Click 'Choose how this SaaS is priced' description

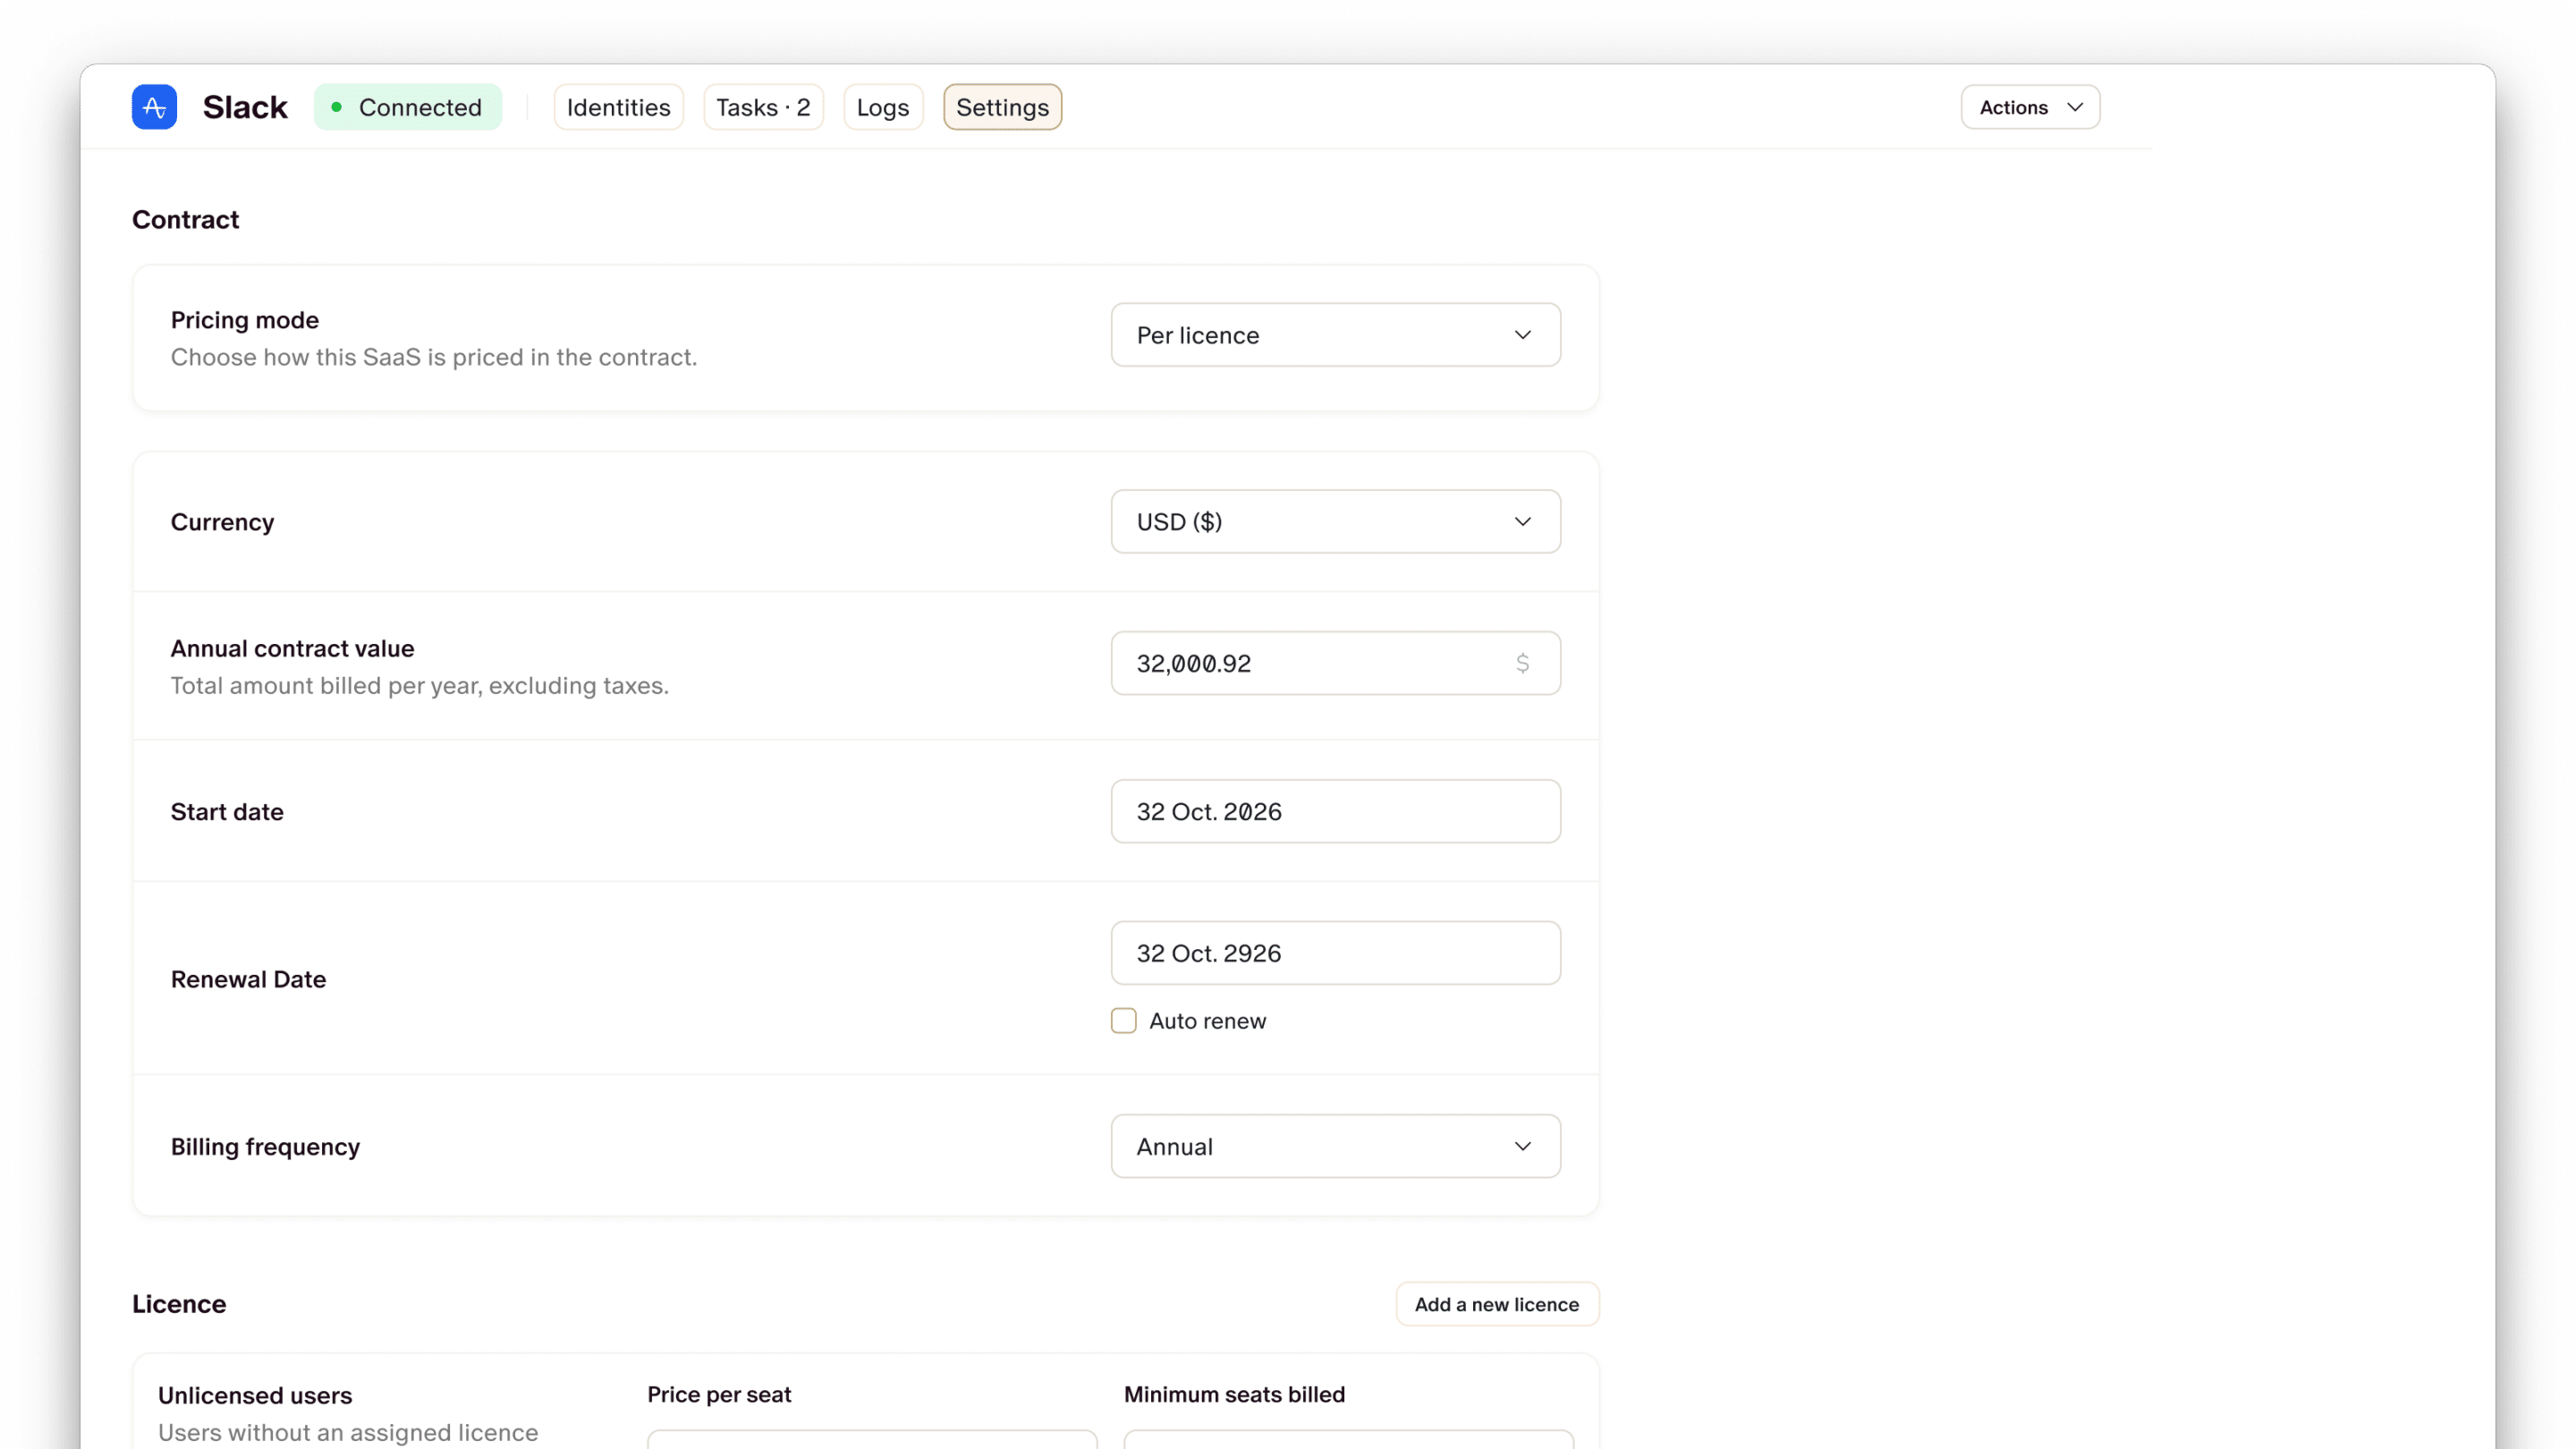click(434, 357)
